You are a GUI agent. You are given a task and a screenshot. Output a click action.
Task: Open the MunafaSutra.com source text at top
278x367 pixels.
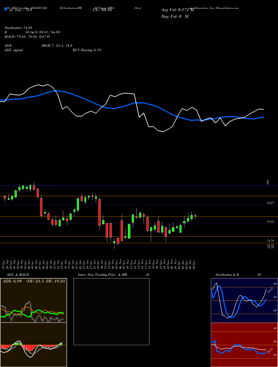point(228,8)
